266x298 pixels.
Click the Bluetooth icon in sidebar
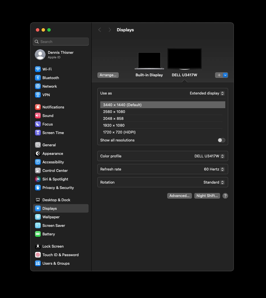38,78
